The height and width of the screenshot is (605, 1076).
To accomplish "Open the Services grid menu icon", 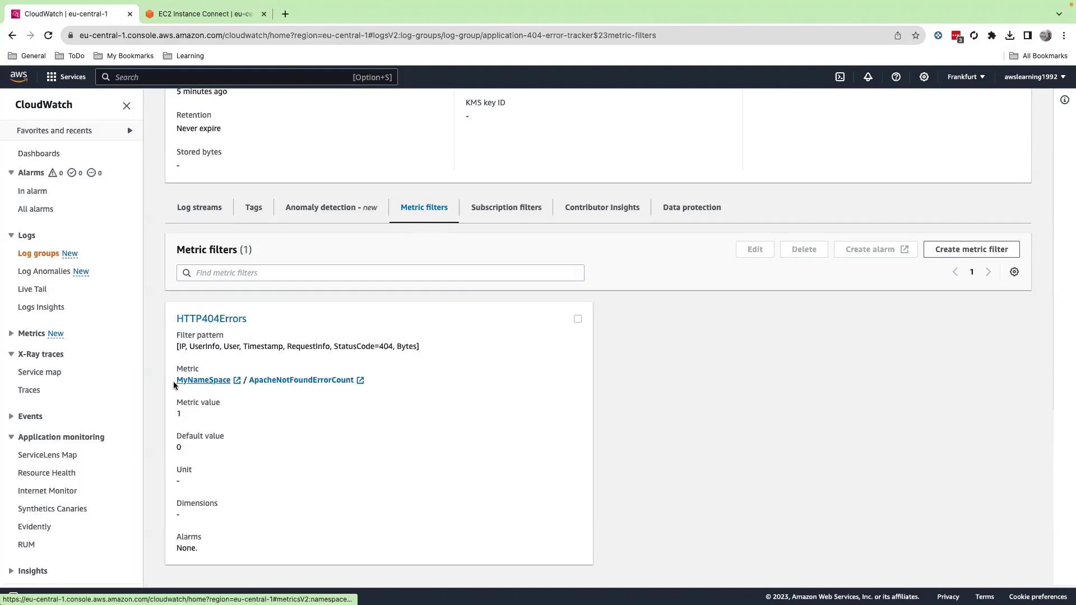I will click(52, 77).
